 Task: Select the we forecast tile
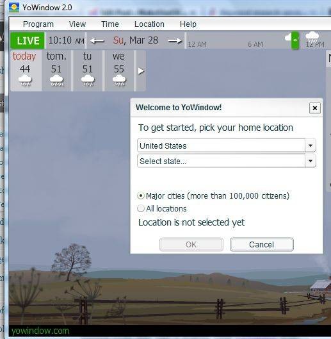(x=119, y=70)
